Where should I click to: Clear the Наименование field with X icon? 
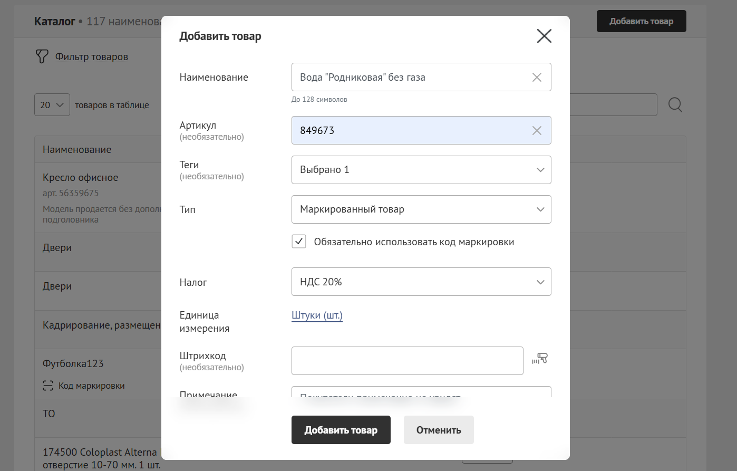(x=537, y=78)
